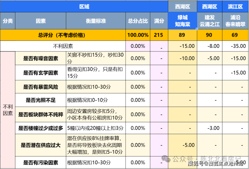Image resolution: width=249 pixels, height=169 pixels.
Task: Select total score 69 for 浦沿春来晴翠
Action: [x=235, y=35]
